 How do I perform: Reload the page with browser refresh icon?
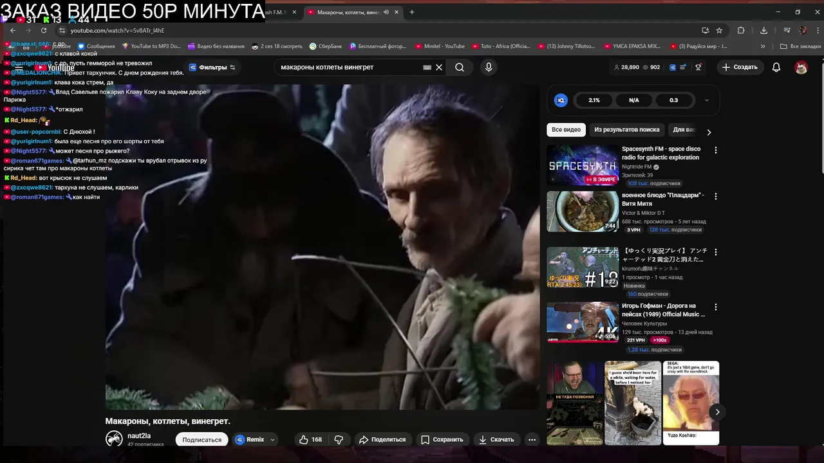coord(44,30)
